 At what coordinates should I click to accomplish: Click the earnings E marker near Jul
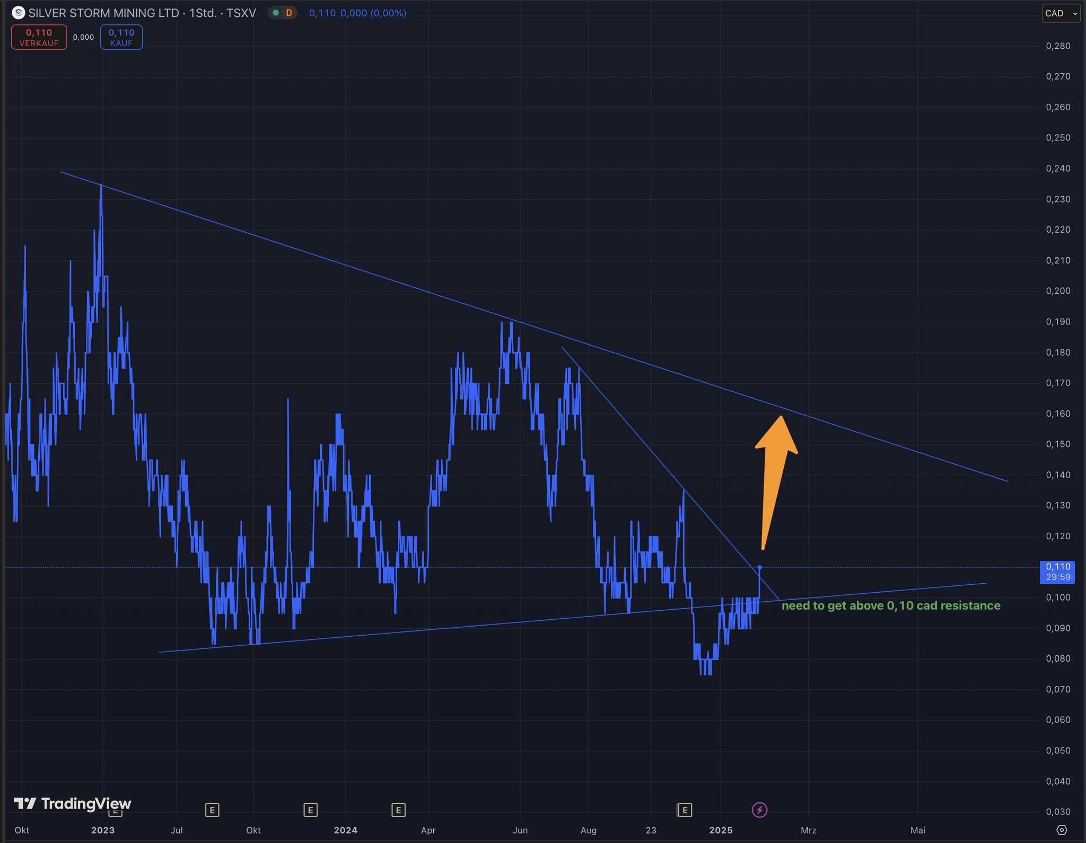point(212,810)
